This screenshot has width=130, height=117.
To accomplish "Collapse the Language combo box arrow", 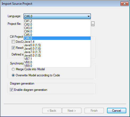I will pyautogui.click(x=89, y=16).
